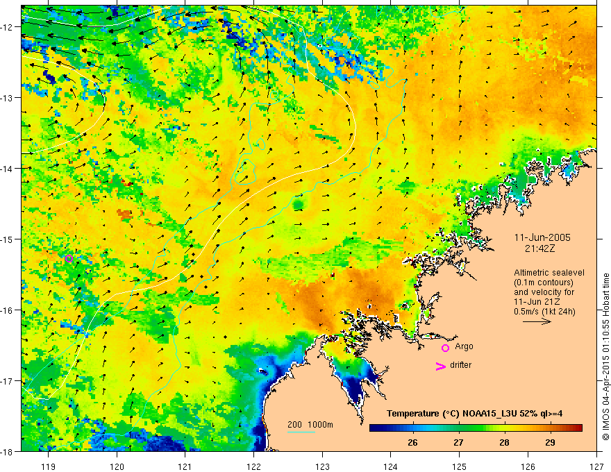Click the latitude axis label -16
The height and width of the screenshot is (472, 611).
[7, 310]
